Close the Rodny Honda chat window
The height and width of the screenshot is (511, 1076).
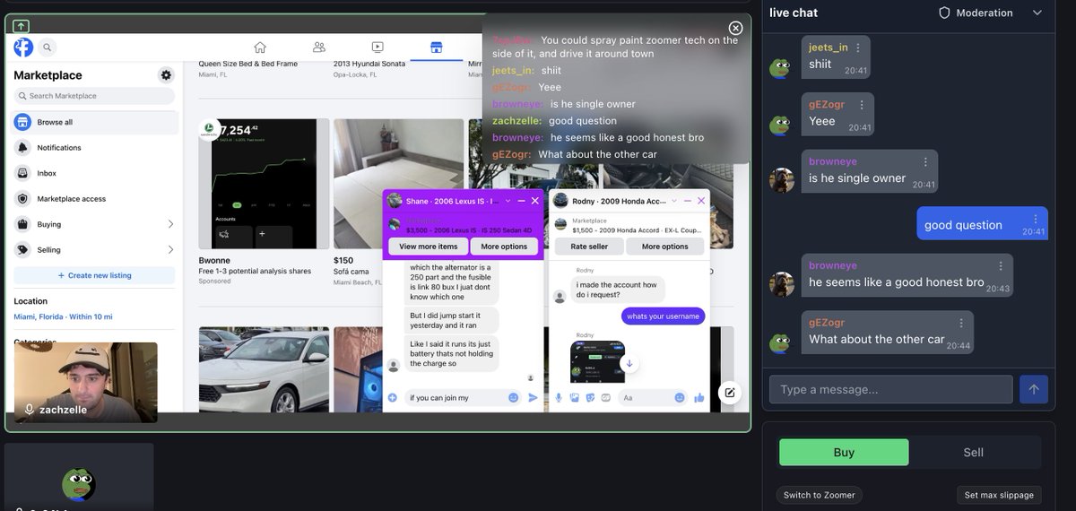tap(701, 201)
